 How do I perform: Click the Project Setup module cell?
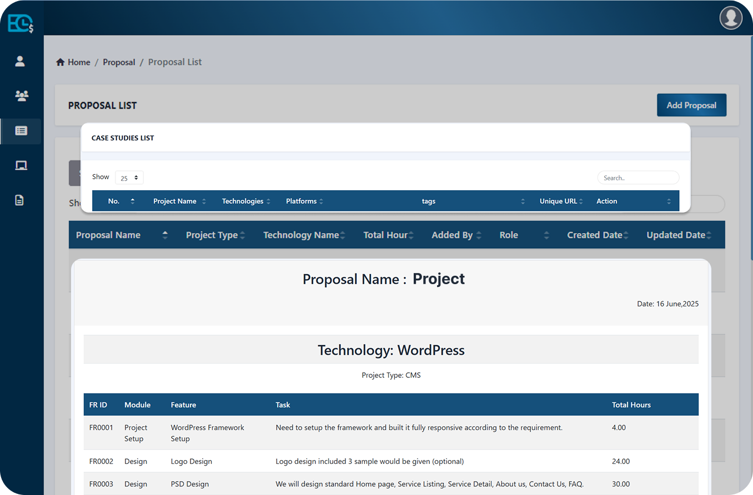135,433
